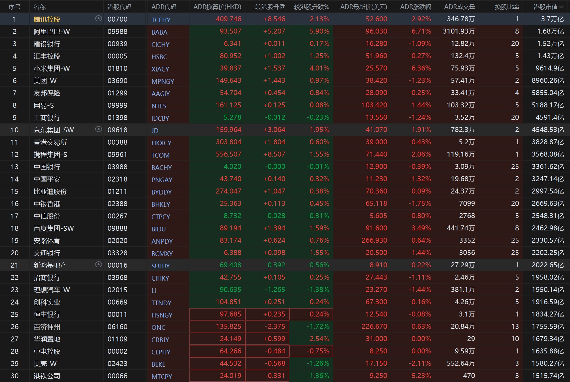Open the BYDDY ADR code
The image size is (570, 382).
pyautogui.click(x=161, y=192)
